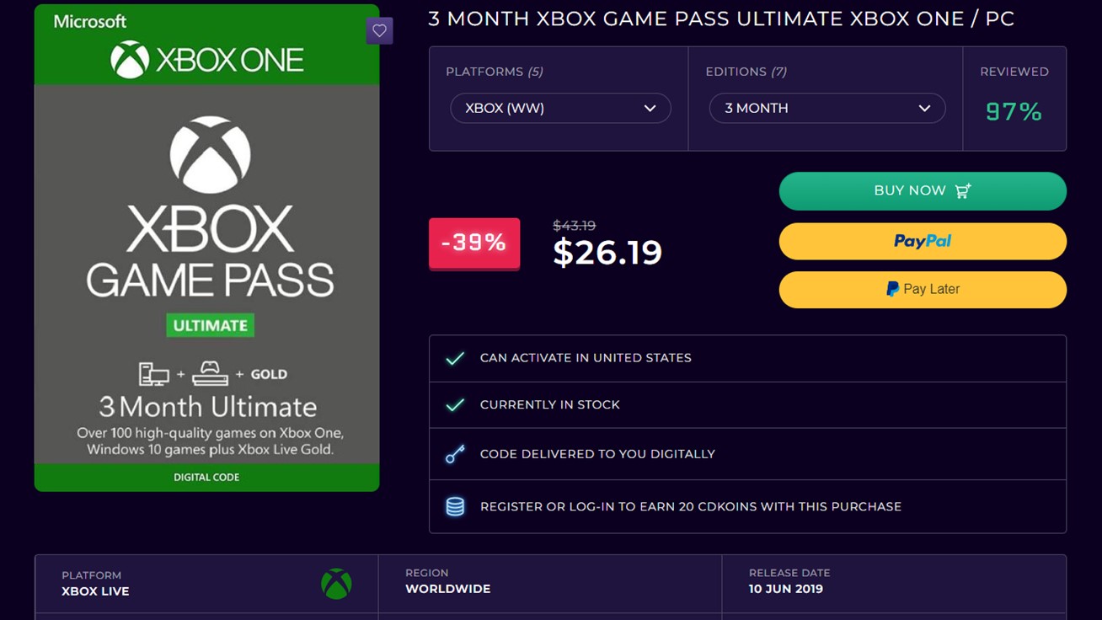Viewport: 1102px width, 620px height.
Task: Click the PayPal P logo in Pay Later
Action: [x=892, y=289]
